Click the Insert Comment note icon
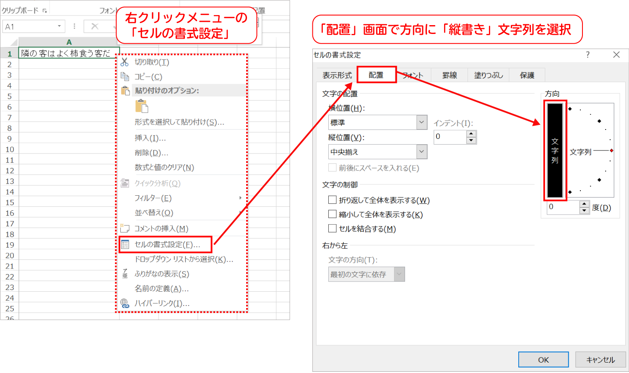Viewport: 629px width, 373px height. [x=125, y=228]
